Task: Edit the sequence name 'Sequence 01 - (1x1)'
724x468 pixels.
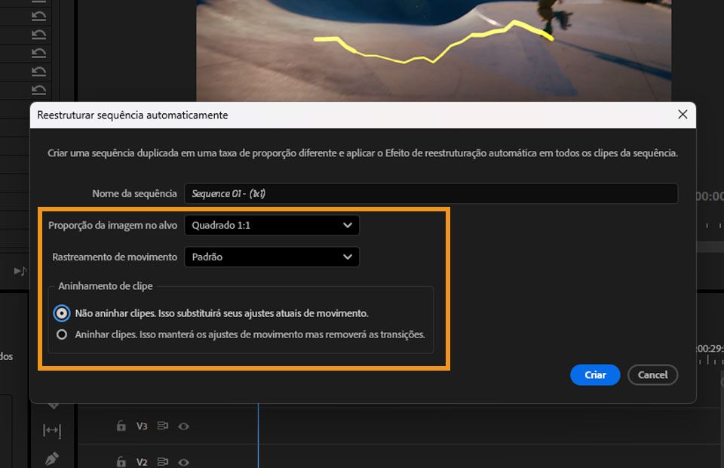Action: (431, 193)
